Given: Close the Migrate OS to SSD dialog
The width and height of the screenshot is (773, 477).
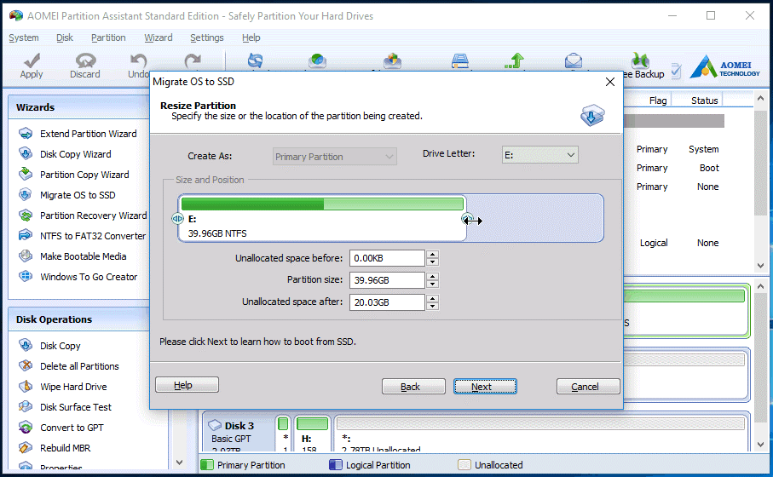Looking at the screenshot, I should (x=610, y=82).
